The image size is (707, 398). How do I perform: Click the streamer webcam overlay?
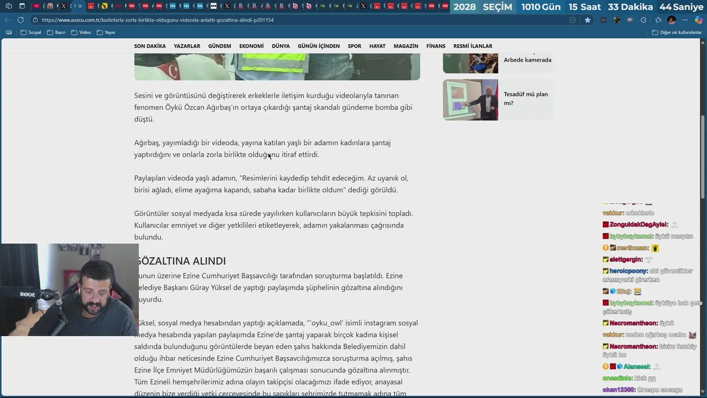[x=69, y=290]
